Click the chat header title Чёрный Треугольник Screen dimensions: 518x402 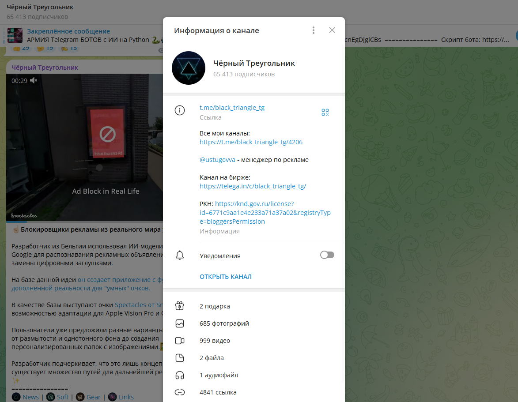tap(40, 7)
